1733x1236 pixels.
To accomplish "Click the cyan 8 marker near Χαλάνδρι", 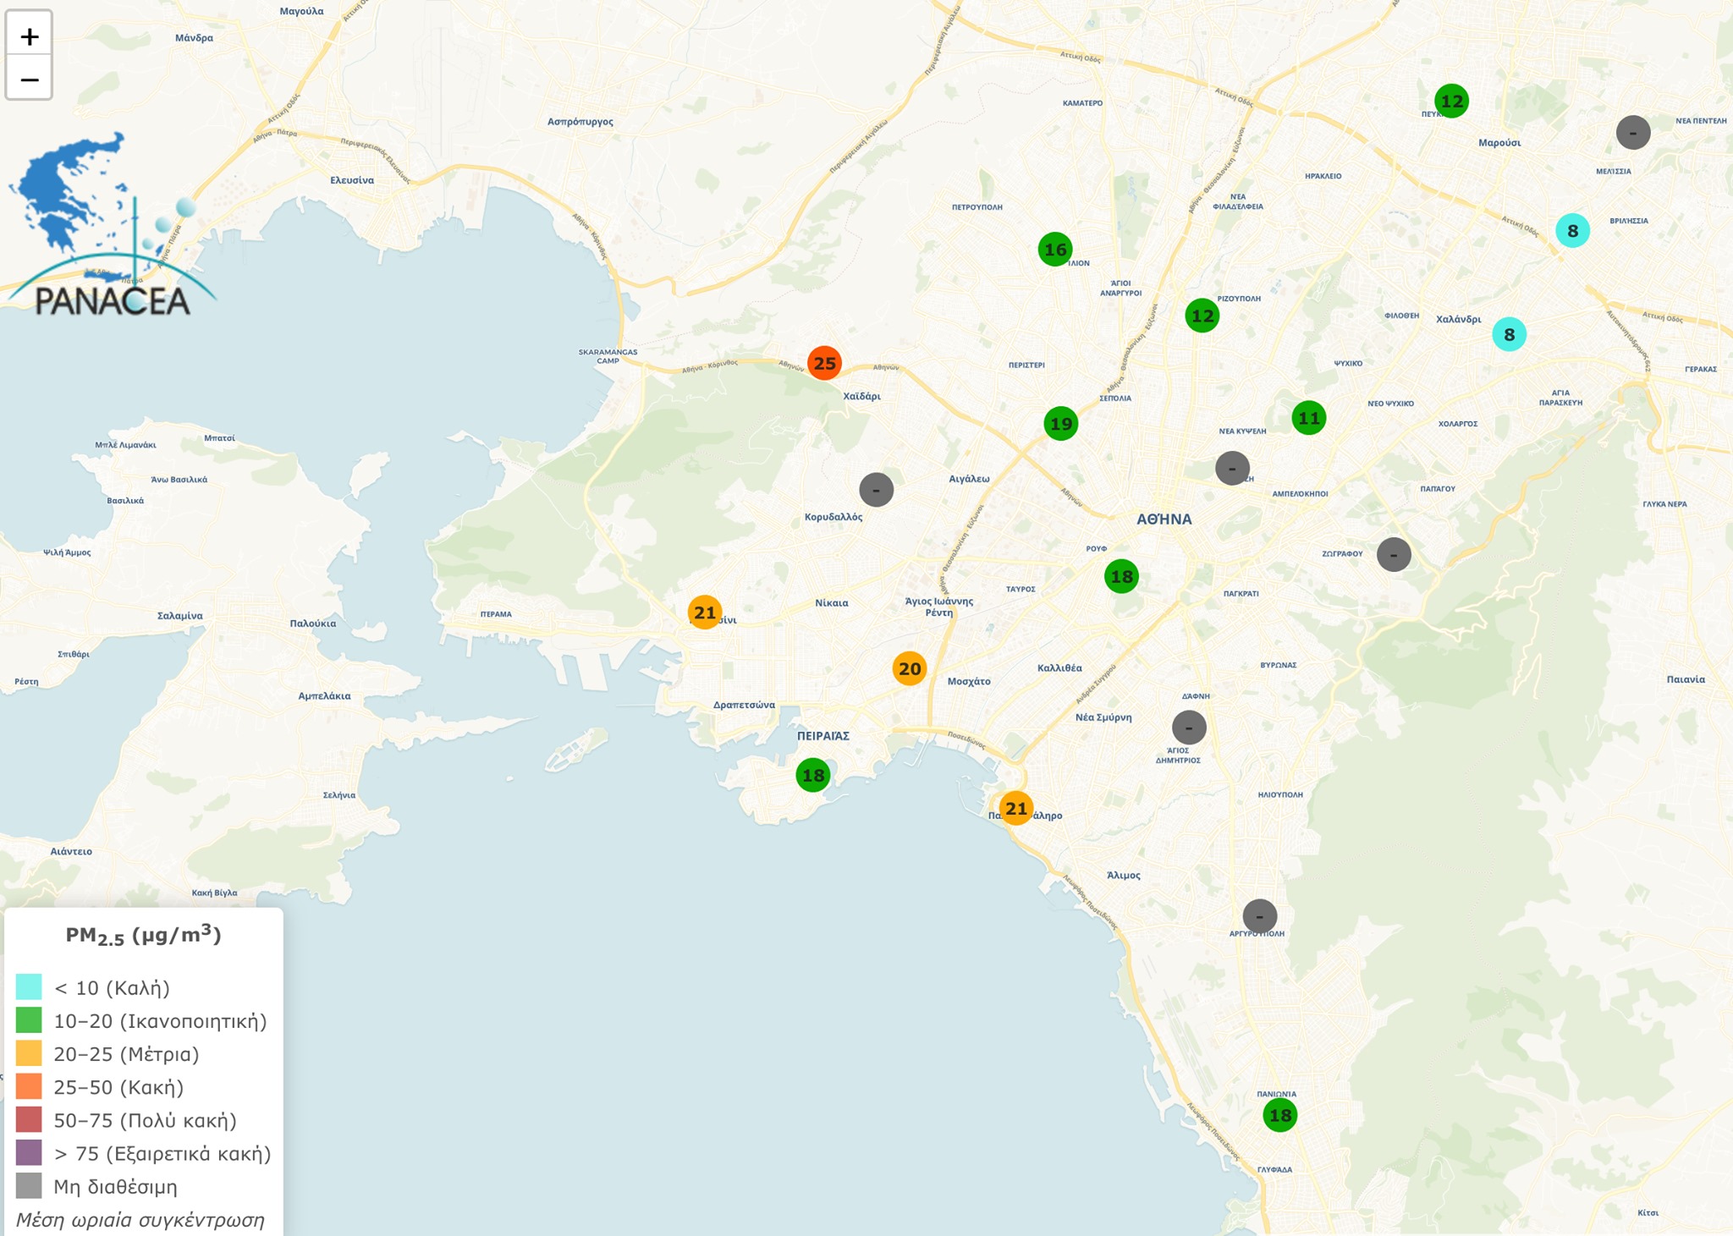I will tap(1509, 335).
